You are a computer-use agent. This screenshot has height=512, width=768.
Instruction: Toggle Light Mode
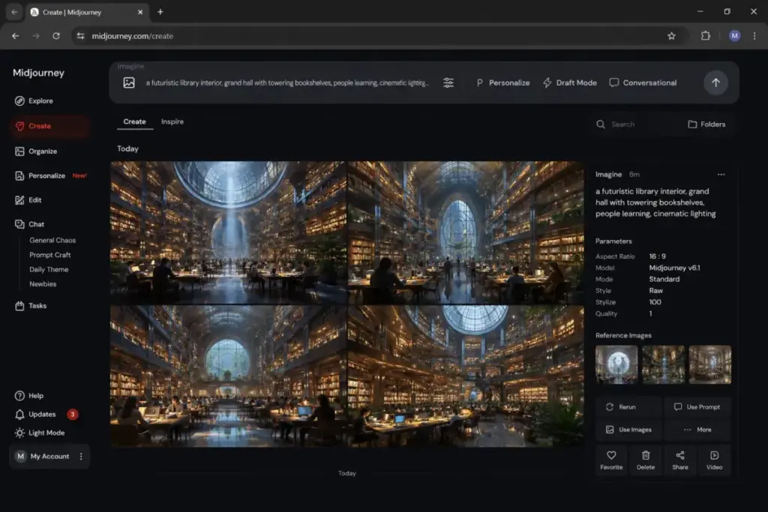[40, 433]
